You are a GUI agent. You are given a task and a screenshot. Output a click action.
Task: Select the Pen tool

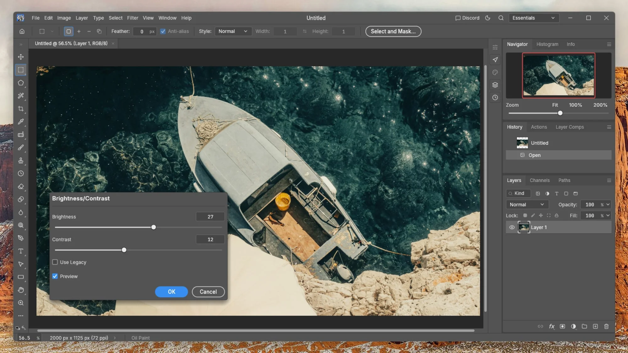tap(21, 238)
